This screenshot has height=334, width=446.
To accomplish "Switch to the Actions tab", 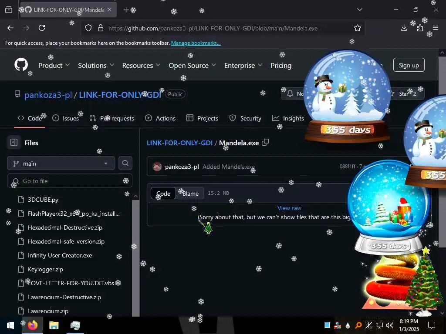I will [160, 118].
